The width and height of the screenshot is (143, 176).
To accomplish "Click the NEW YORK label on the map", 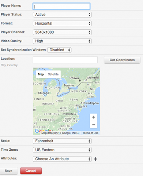I will click(79, 91).
